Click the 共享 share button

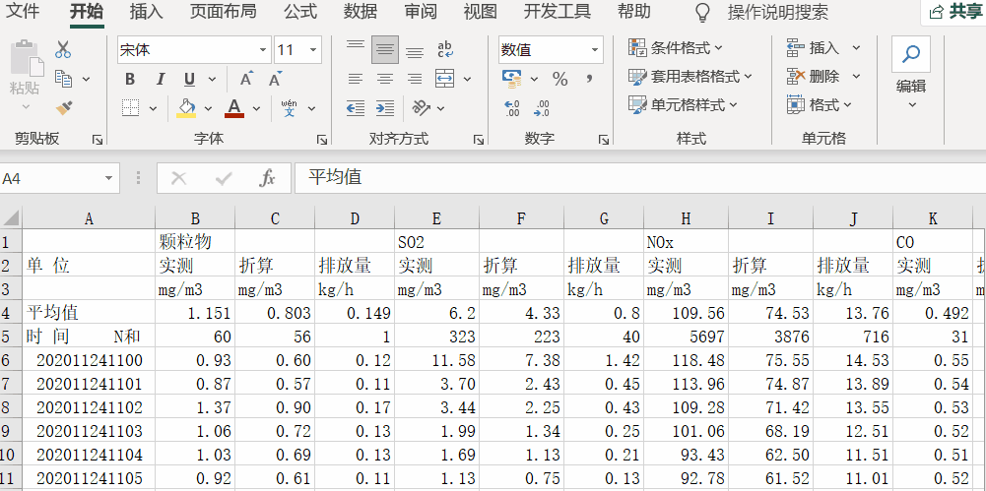point(955,13)
